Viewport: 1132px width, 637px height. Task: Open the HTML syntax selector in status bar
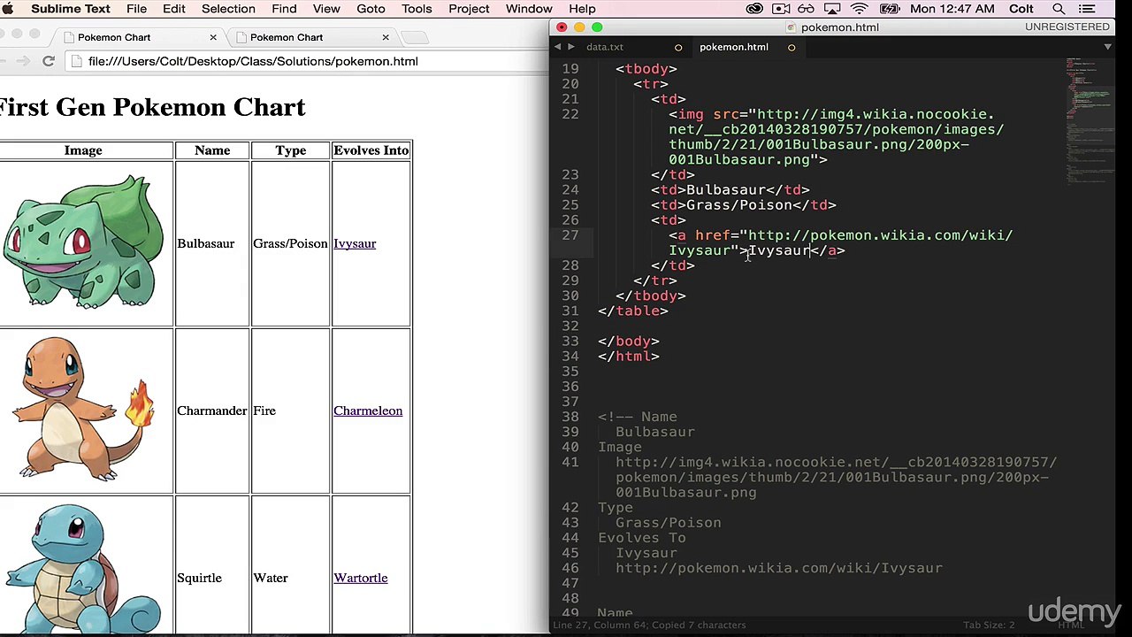1071,625
